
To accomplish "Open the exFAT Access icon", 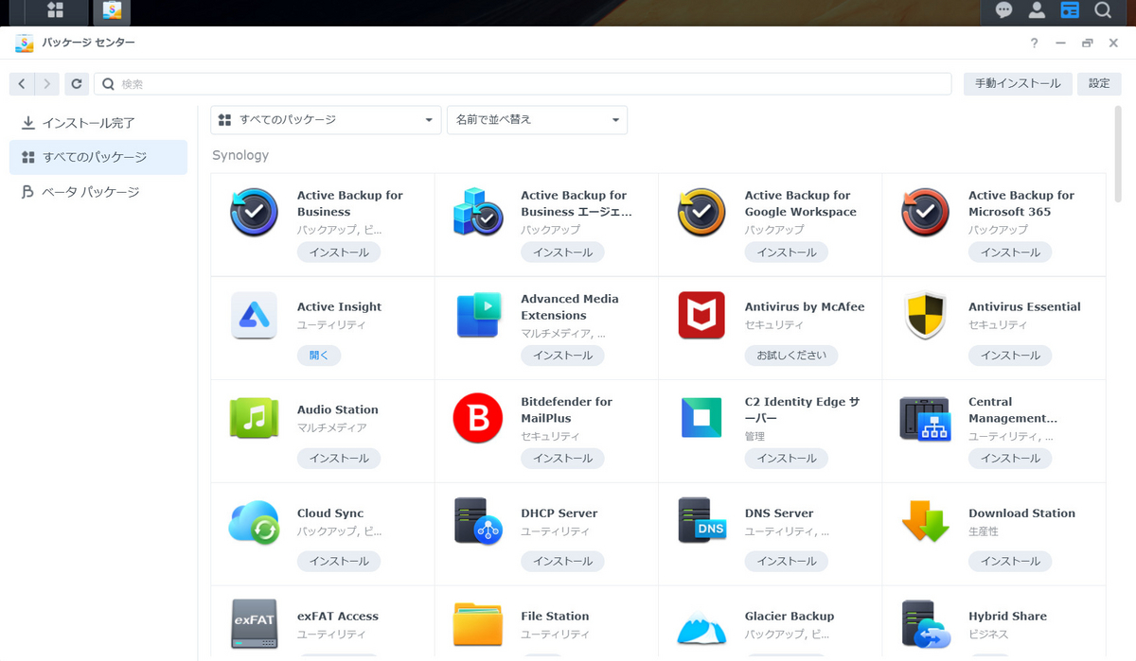I will pos(254,624).
